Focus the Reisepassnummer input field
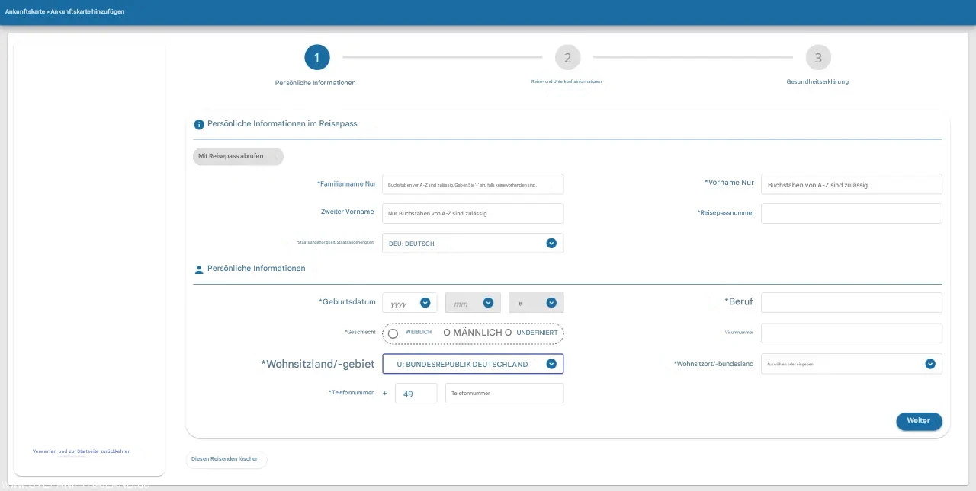976x491 pixels. point(851,213)
